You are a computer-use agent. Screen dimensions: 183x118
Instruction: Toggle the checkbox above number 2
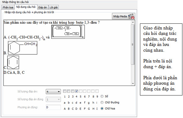(69, 91)
